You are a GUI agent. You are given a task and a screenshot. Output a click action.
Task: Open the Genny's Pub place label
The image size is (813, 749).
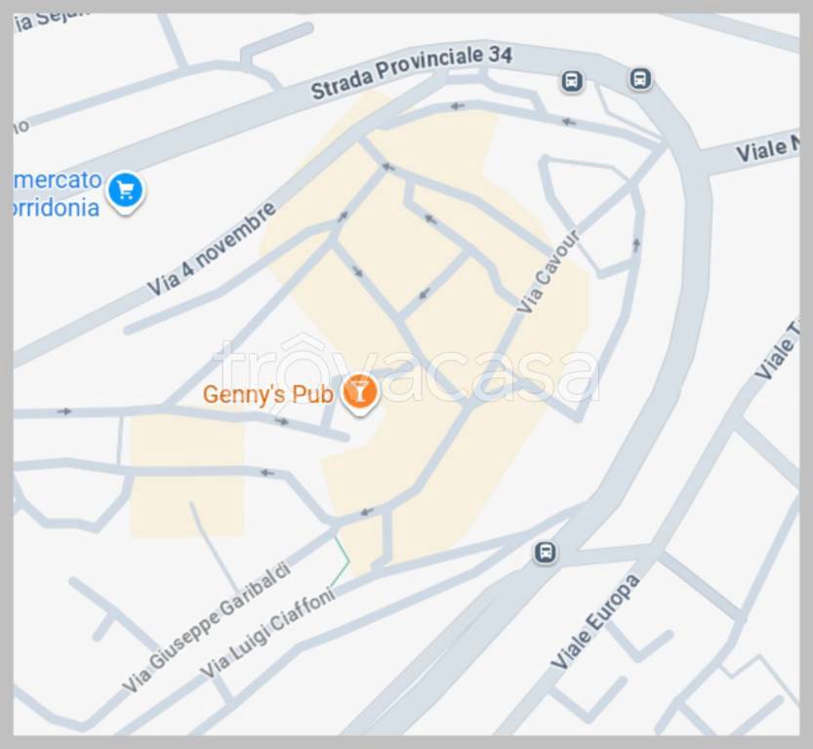(x=267, y=395)
